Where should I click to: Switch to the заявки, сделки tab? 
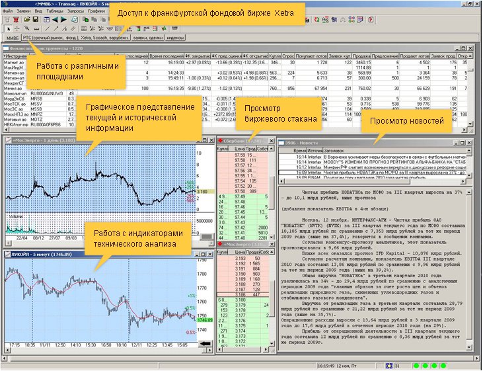pyautogui.click(x=147, y=38)
